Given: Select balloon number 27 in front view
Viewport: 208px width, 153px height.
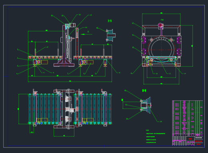Looking at the screenshot, I should tap(48, 47).
